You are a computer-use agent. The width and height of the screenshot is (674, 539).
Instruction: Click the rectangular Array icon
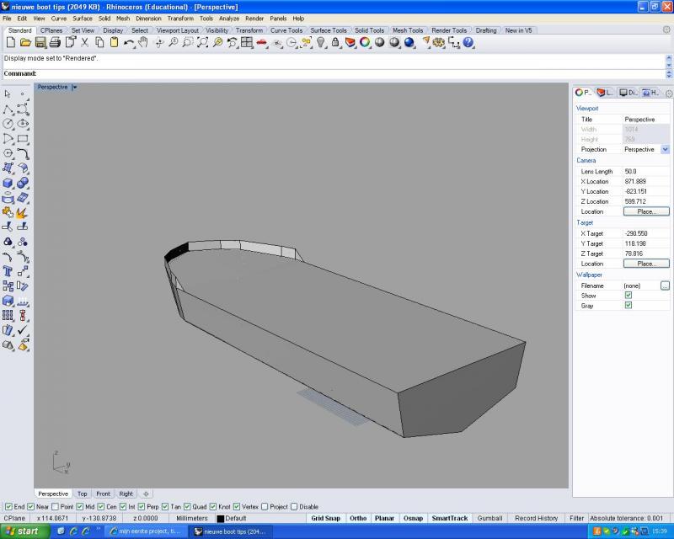click(x=8, y=315)
